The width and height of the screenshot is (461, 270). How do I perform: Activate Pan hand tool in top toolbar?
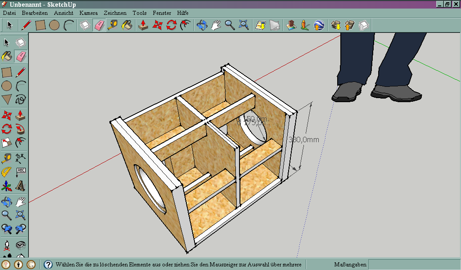tap(216, 25)
